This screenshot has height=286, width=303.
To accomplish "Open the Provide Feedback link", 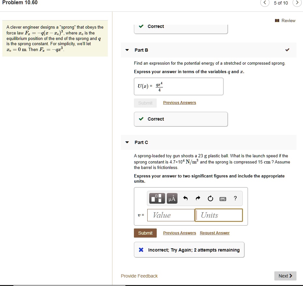I will coord(139,276).
